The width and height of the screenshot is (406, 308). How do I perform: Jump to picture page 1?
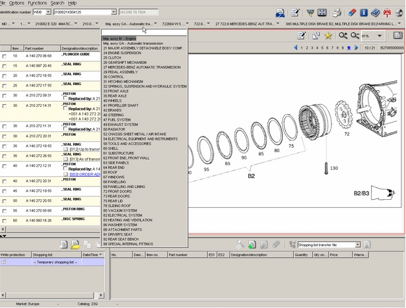(x=302, y=48)
